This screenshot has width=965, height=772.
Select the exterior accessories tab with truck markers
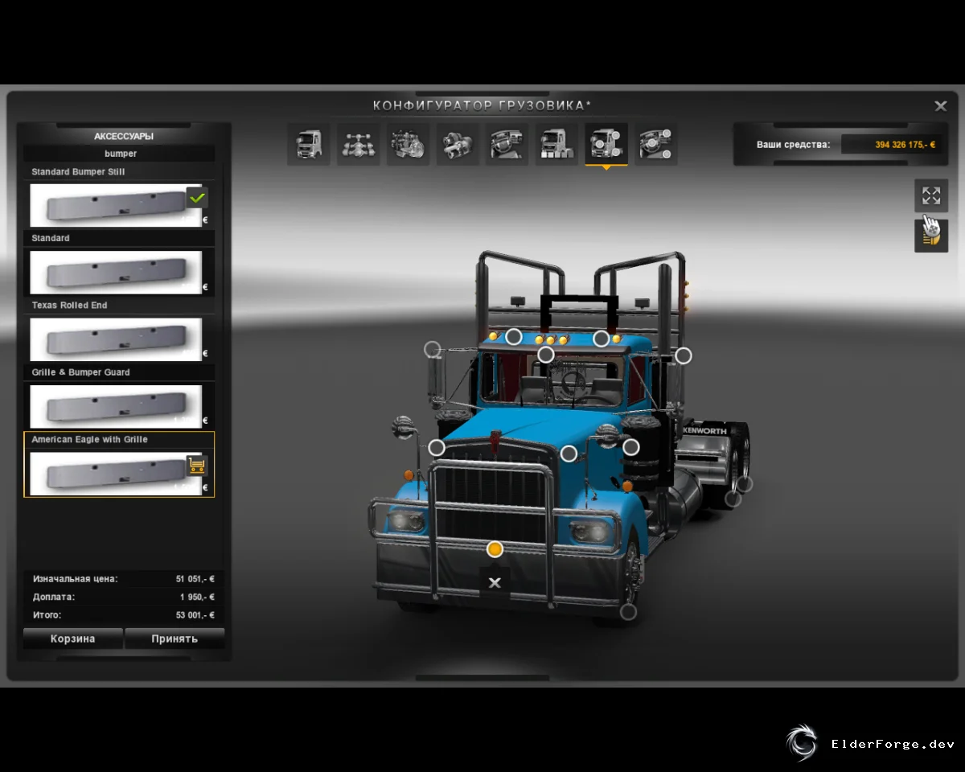[x=606, y=145]
